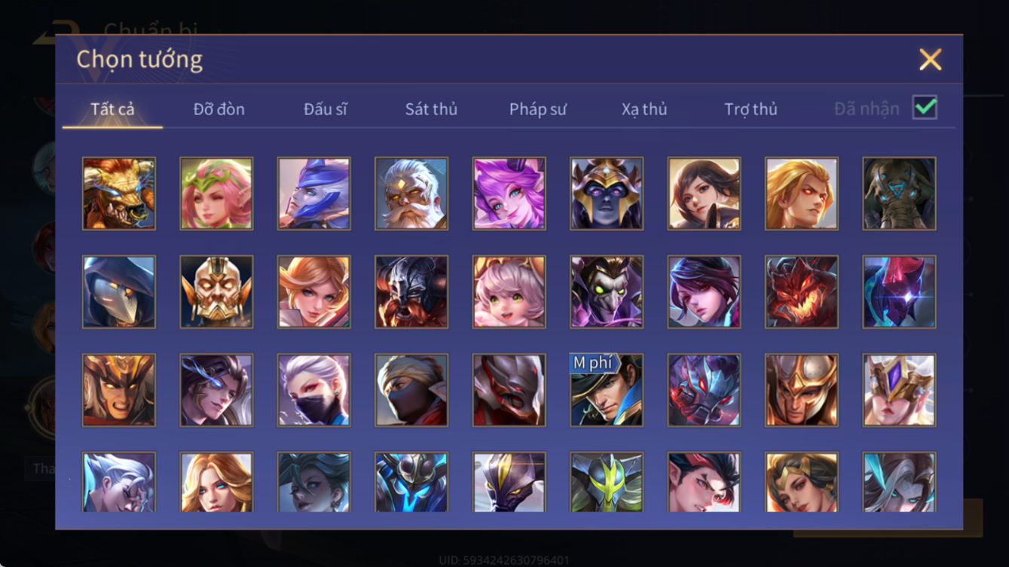Choose the red demon fiery face hero
The width and height of the screenshot is (1009, 567).
point(802,291)
